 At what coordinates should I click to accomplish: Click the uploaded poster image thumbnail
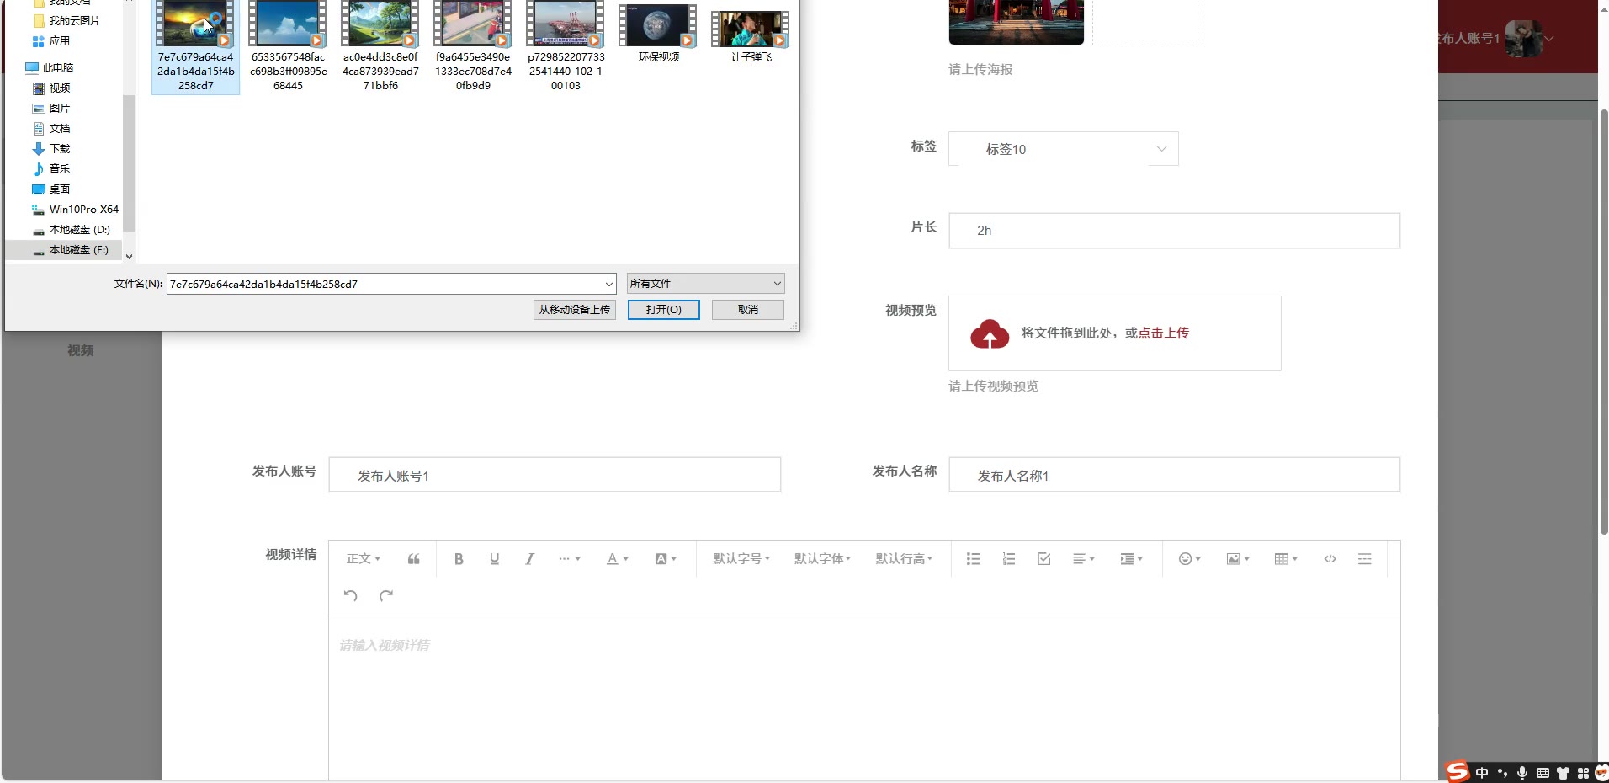[x=1016, y=22]
